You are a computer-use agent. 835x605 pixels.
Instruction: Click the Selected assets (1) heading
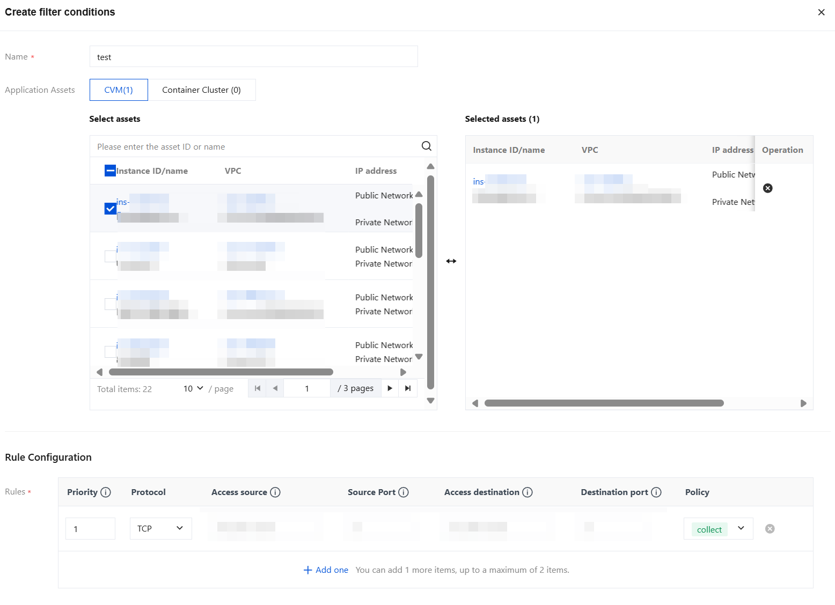pos(502,119)
